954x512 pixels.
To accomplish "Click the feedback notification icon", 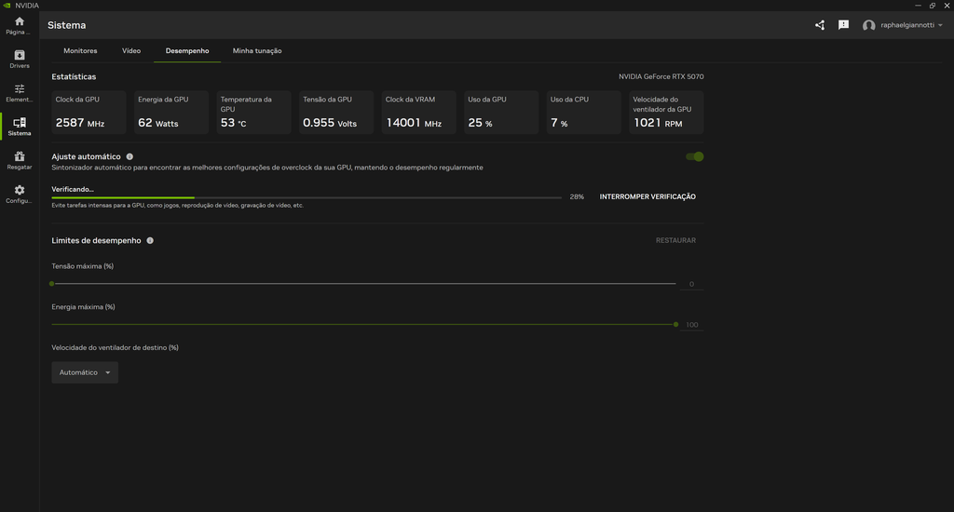I will [x=843, y=25].
